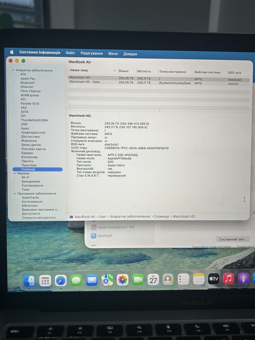The height and width of the screenshot is (340, 255).
Task: Click Сховище in the path bar
Action: point(161,217)
